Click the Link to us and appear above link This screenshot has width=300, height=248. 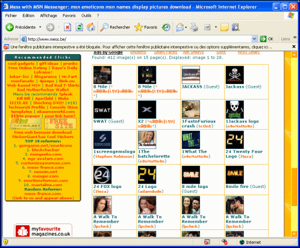[x=43, y=198]
